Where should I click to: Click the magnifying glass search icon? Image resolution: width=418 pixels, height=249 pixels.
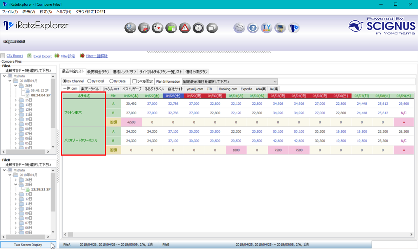point(130,28)
